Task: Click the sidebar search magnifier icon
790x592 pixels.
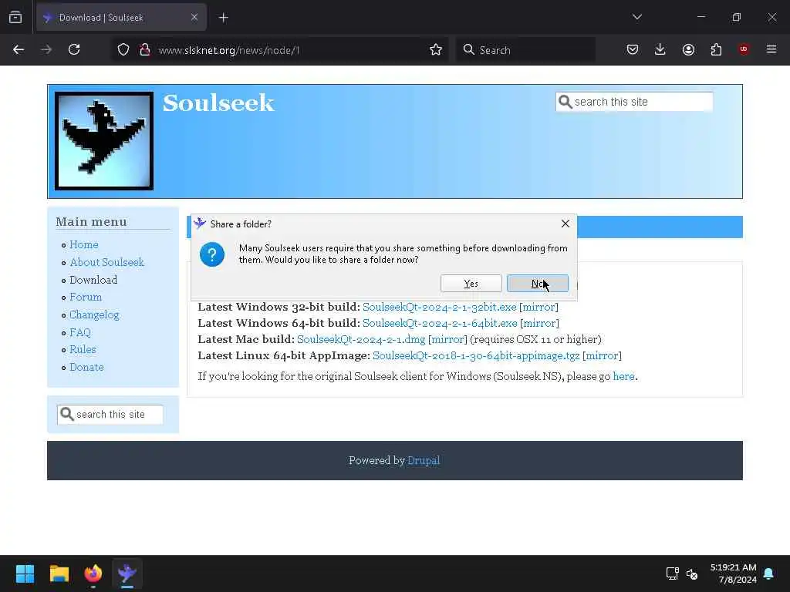Action: pyautogui.click(x=66, y=414)
